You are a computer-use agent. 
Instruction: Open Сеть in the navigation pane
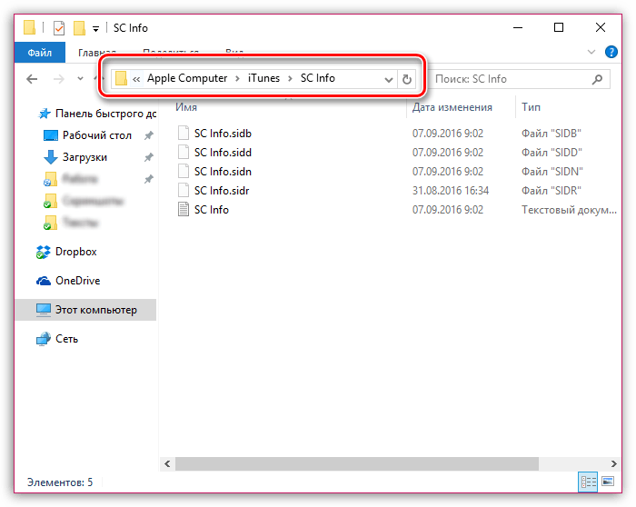tap(66, 339)
